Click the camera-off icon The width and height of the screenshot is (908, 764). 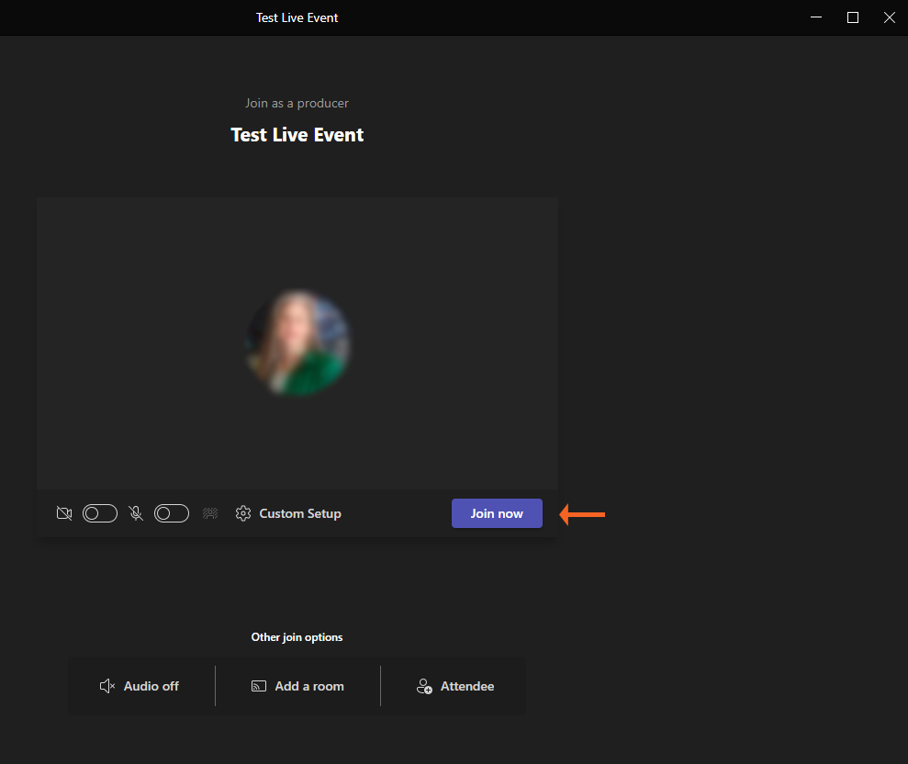[64, 513]
